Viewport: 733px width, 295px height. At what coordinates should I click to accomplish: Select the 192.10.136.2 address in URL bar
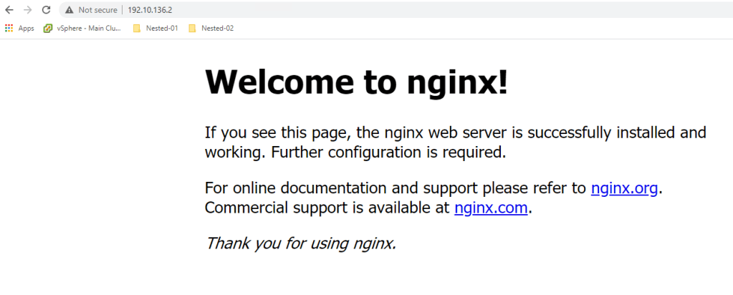pos(150,10)
